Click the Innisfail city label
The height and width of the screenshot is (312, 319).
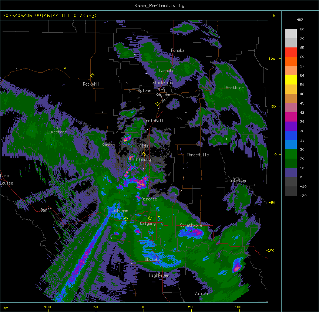coord(154,121)
